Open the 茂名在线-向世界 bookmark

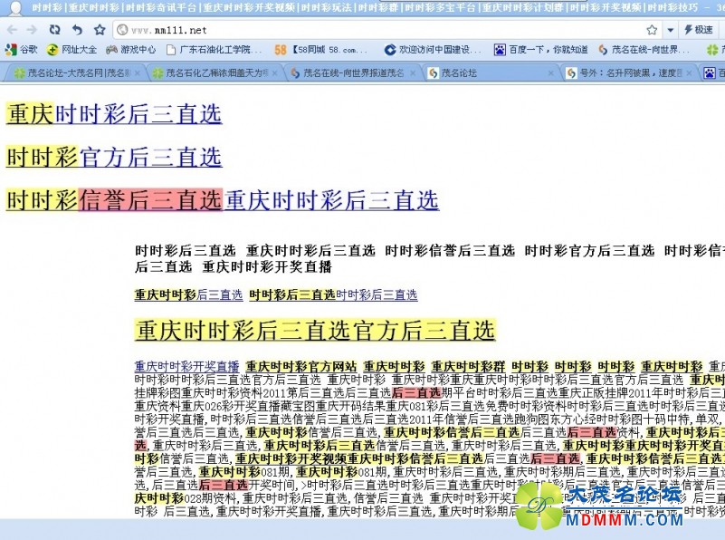click(644, 49)
